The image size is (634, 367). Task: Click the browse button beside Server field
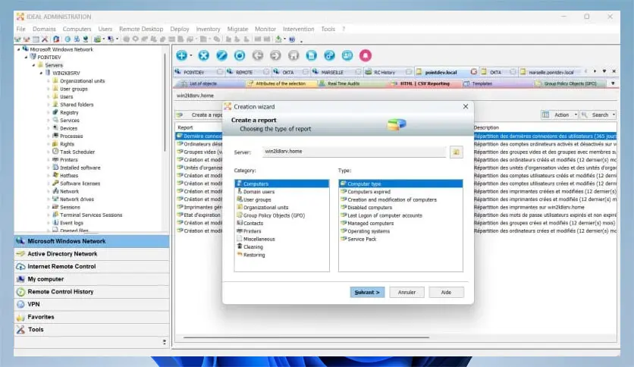pos(456,152)
